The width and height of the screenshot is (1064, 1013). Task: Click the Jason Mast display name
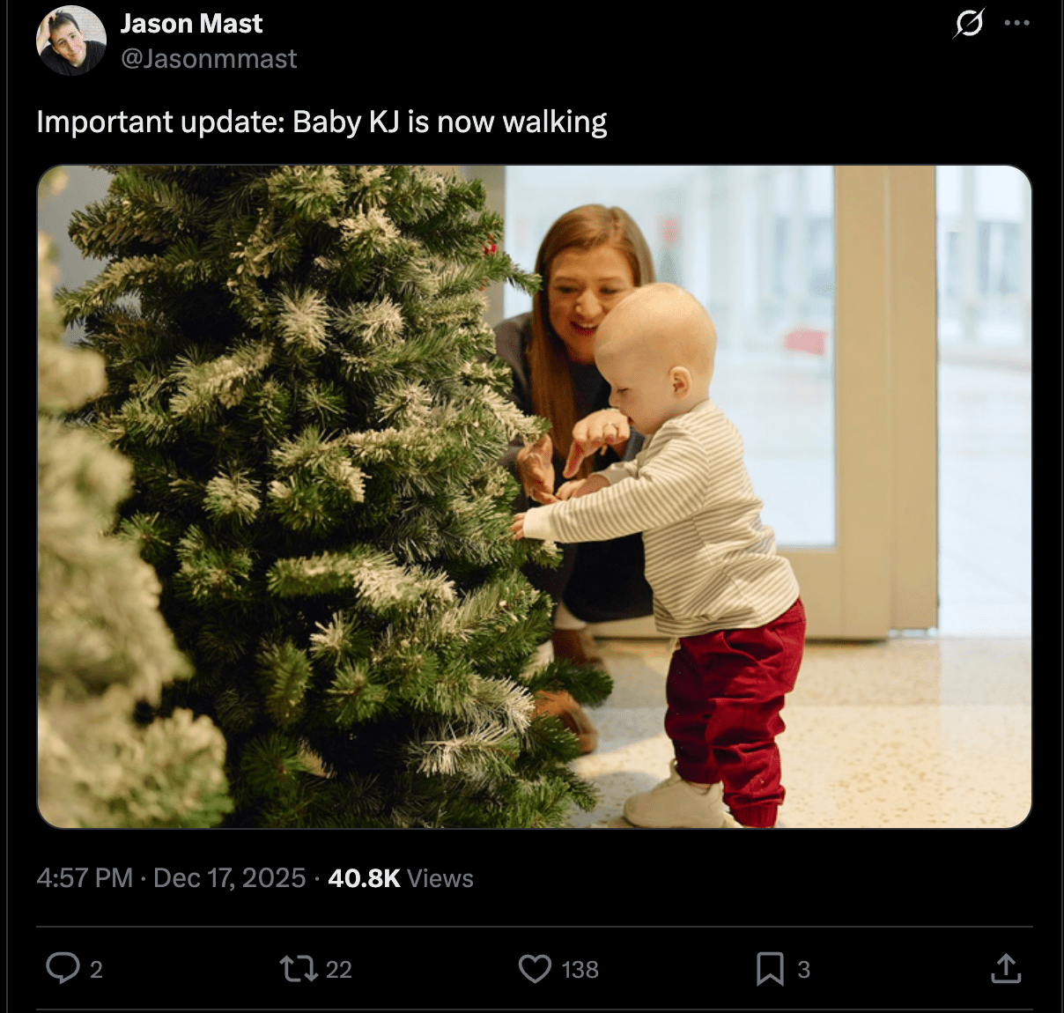pyautogui.click(x=191, y=24)
